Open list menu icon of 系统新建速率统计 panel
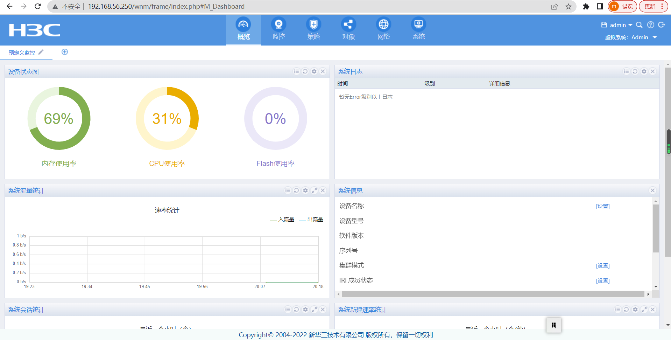Viewport: 671px width, 340px height. (617, 310)
